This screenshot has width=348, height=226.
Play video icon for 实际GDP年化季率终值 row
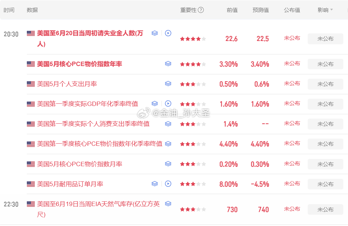168,104
